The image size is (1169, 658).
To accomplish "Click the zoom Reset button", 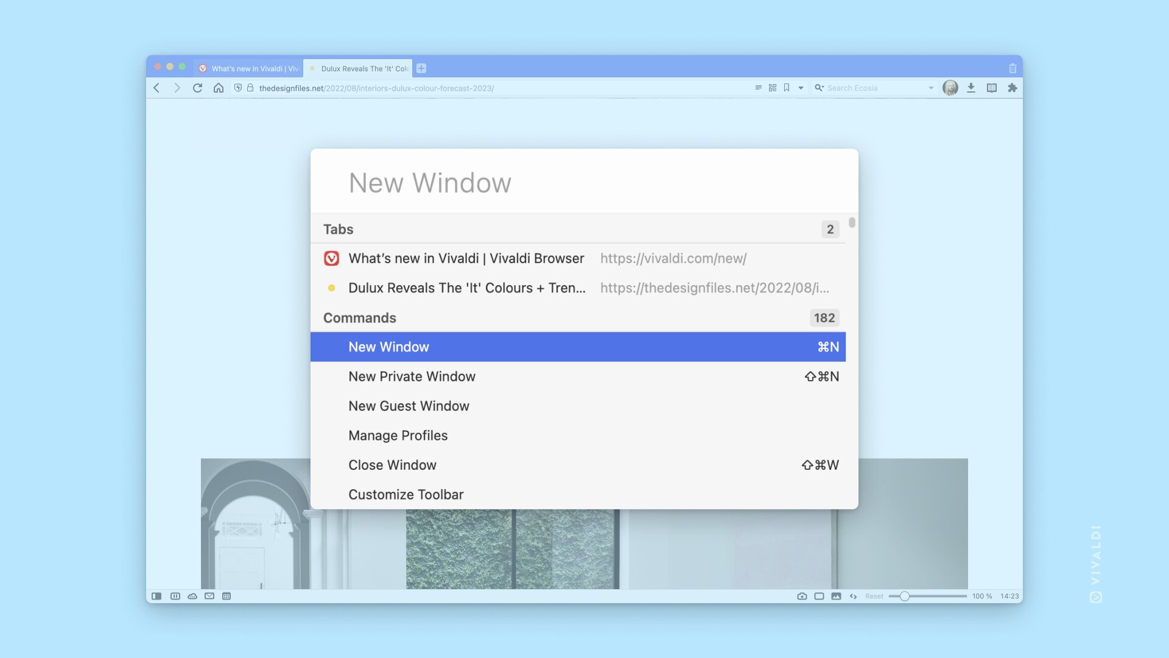I will pyautogui.click(x=874, y=596).
